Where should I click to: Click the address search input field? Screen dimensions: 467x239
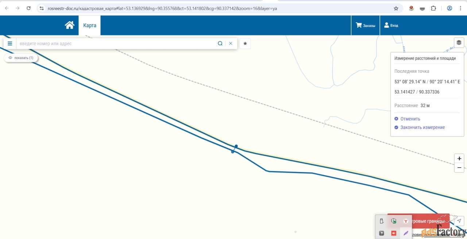tap(117, 43)
